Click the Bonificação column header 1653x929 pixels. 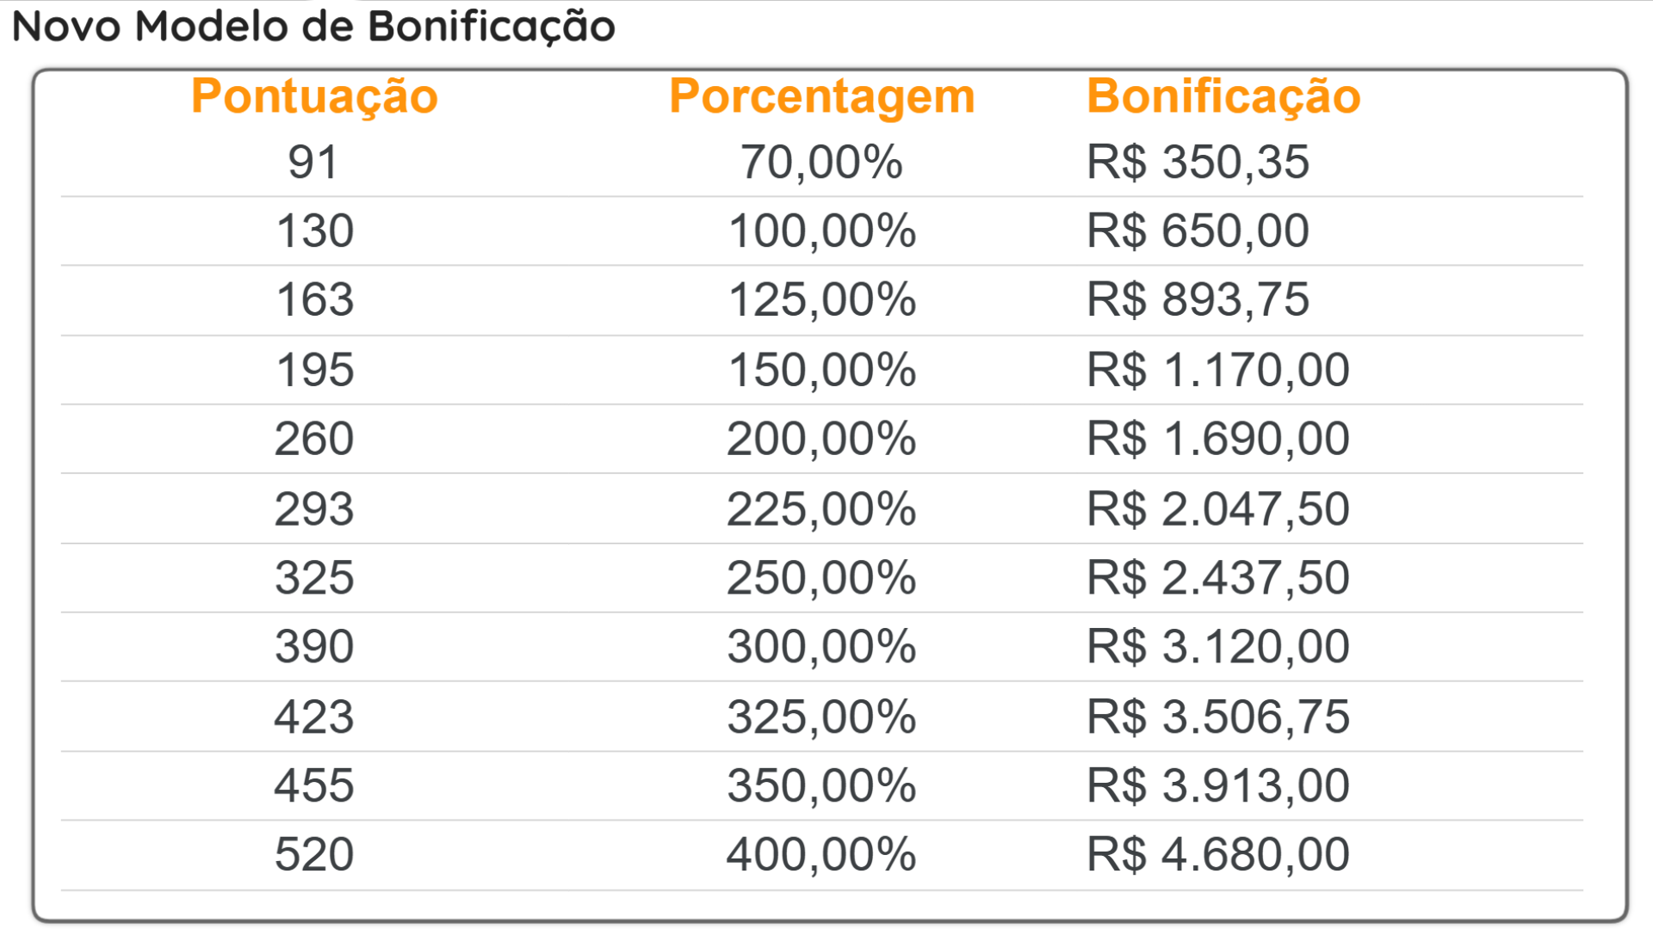pos(1223,95)
